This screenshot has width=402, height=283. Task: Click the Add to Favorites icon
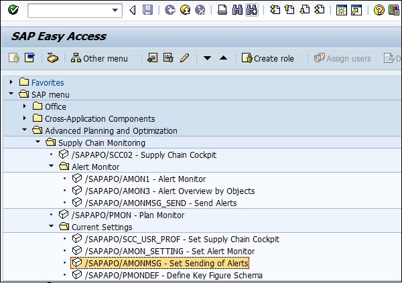(x=153, y=58)
